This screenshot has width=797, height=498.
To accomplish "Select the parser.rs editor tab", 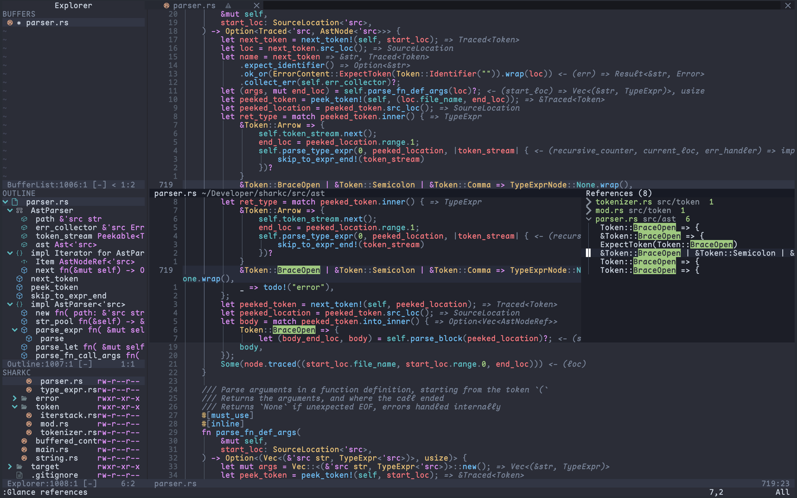I will (x=194, y=6).
